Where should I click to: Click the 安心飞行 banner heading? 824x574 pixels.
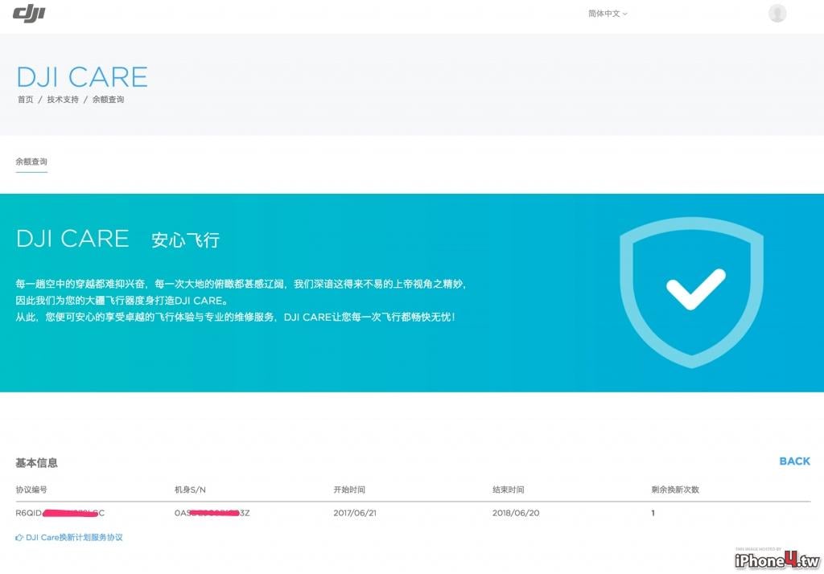pyautogui.click(x=185, y=240)
